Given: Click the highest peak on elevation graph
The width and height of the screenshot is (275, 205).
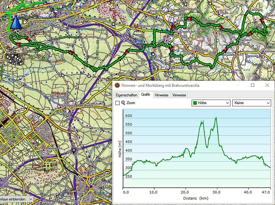Looking at the screenshot, I should tap(216, 118).
